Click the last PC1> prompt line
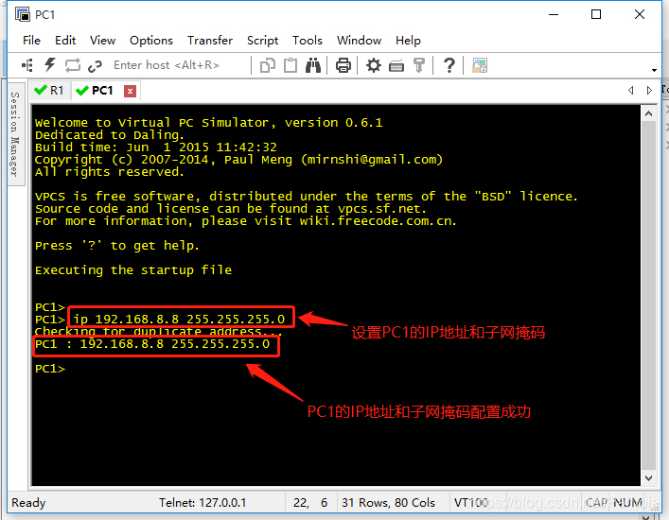669x520 pixels. (x=50, y=369)
